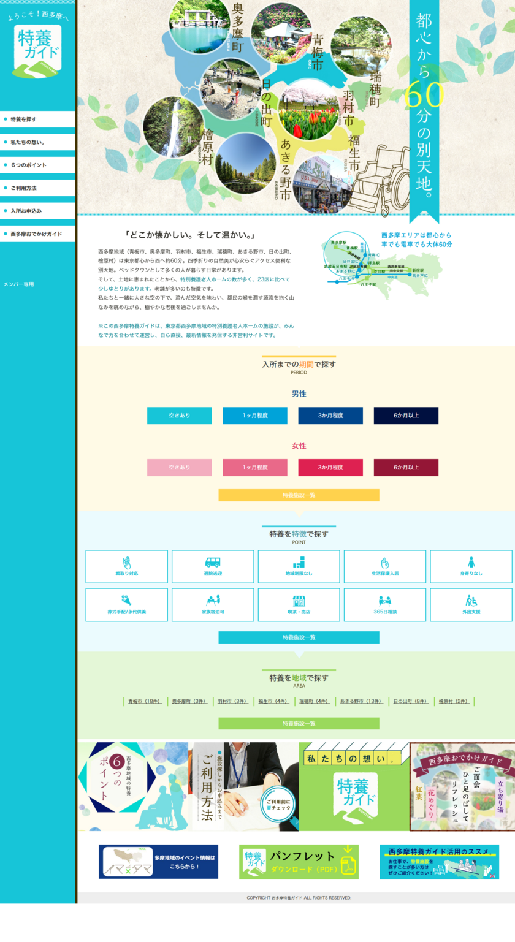Click the 特養ガイド logo at top left

(x=37, y=52)
